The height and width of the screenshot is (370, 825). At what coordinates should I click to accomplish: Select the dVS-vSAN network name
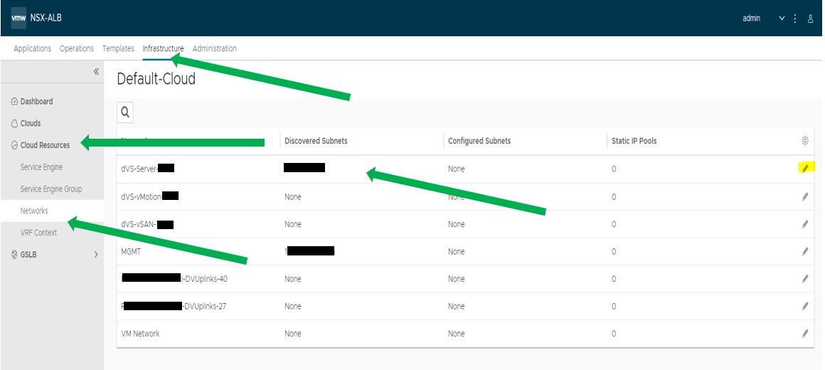tap(147, 224)
